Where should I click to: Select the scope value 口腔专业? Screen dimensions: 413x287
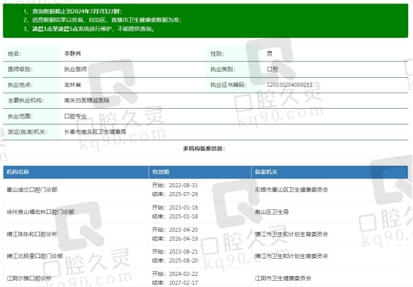[x=75, y=116]
